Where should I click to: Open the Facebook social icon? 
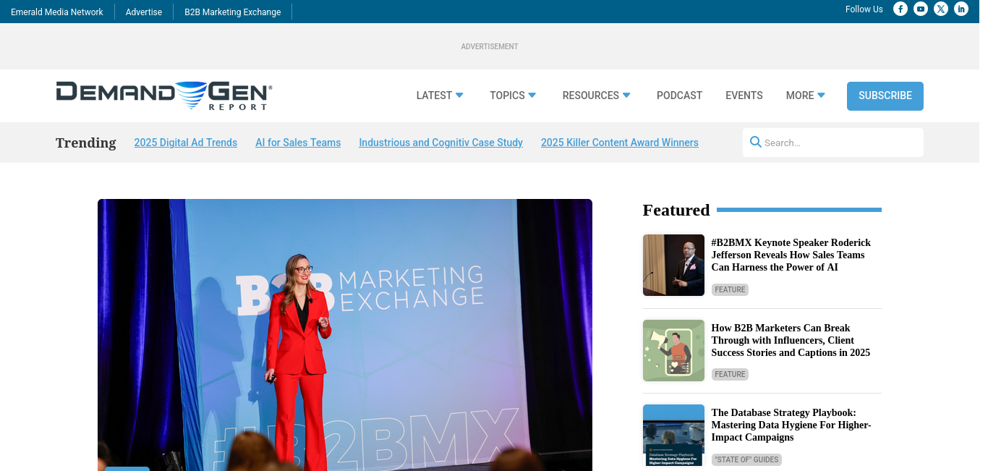(900, 9)
